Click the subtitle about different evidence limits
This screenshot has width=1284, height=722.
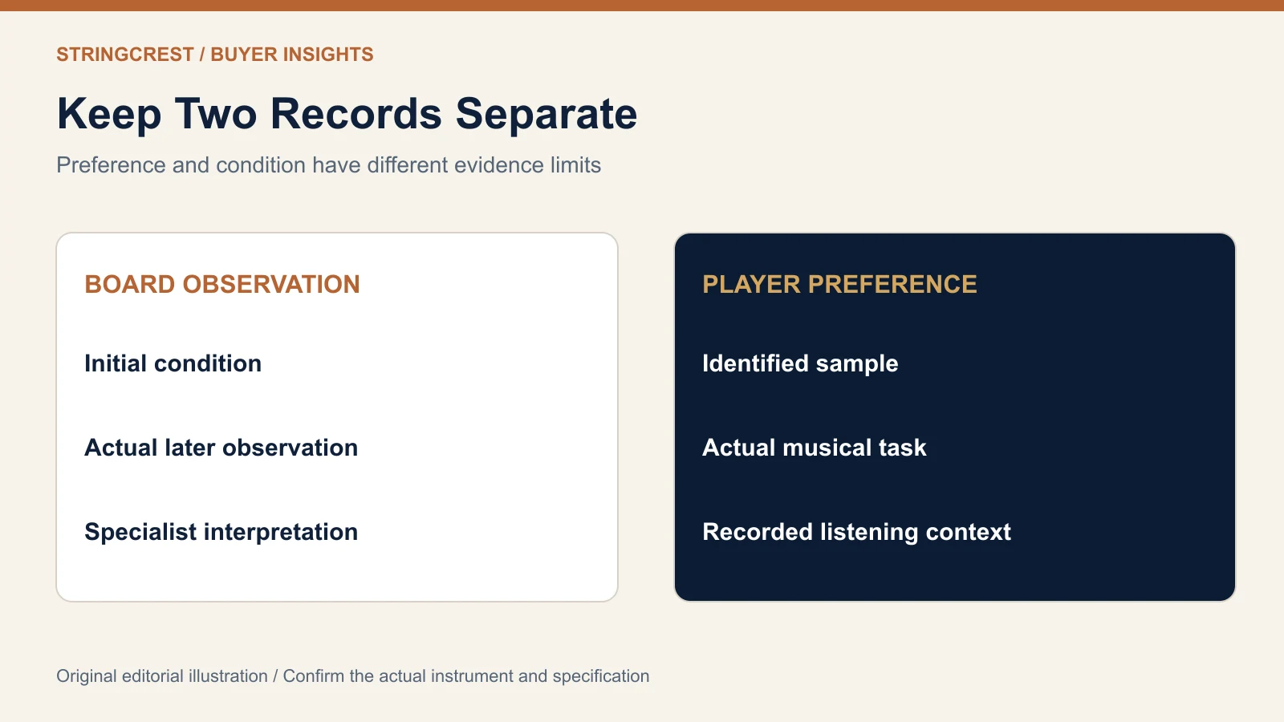[x=329, y=165]
